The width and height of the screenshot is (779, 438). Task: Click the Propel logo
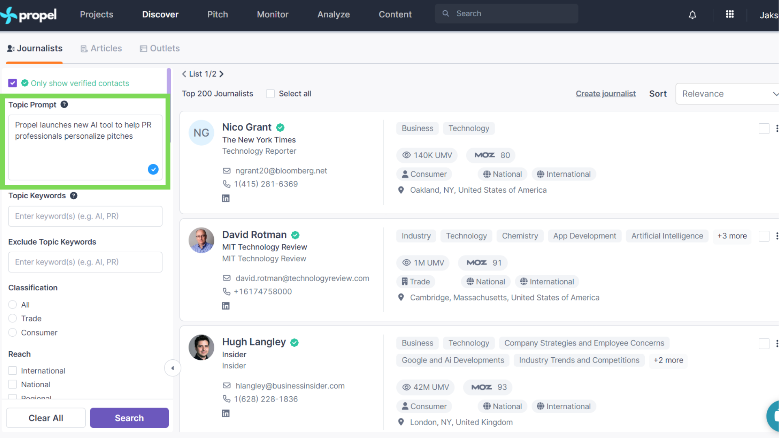coord(28,15)
